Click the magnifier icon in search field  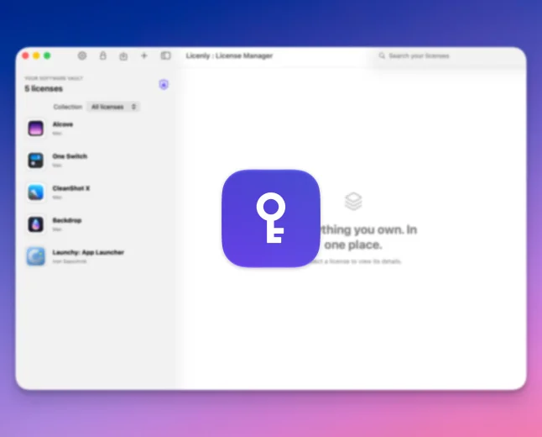[382, 55]
